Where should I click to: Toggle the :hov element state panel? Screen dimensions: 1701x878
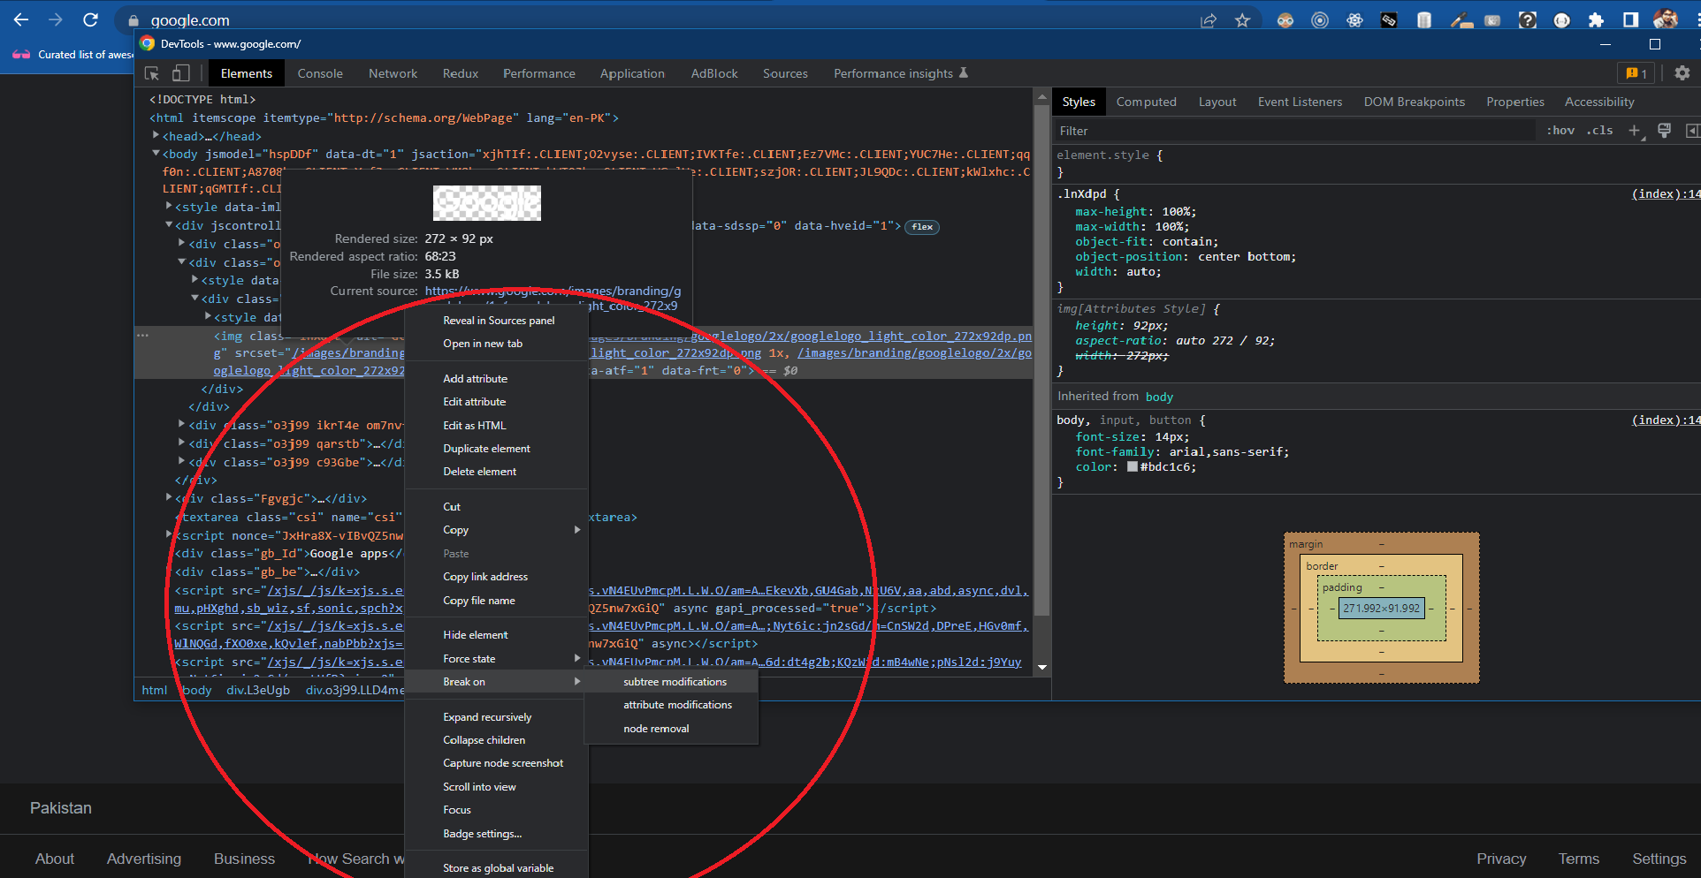click(1560, 131)
